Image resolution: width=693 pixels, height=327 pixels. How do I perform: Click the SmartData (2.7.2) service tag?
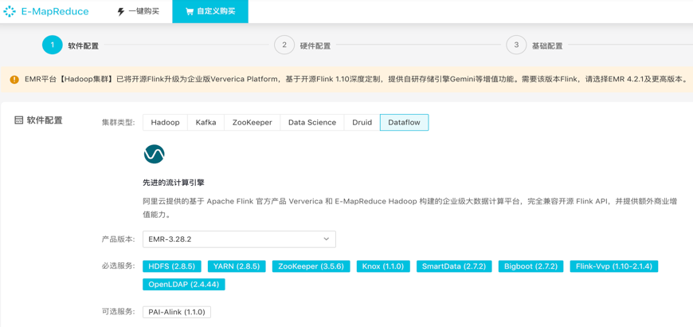pyautogui.click(x=454, y=266)
